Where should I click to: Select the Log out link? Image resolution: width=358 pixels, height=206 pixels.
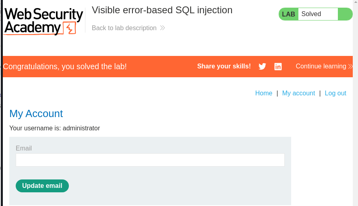tap(335, 93)
